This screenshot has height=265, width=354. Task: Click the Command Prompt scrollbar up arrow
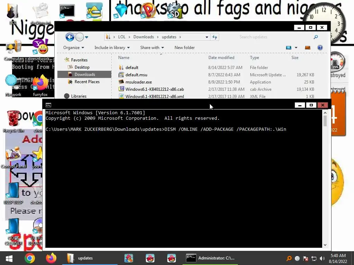[x=325, y=113]
